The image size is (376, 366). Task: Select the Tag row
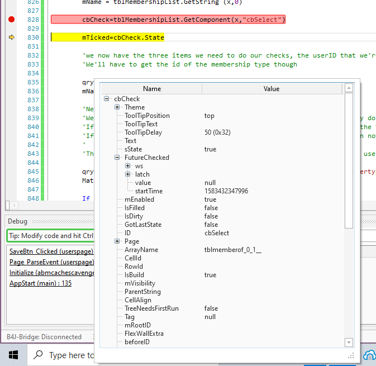[x=222, y=317]
